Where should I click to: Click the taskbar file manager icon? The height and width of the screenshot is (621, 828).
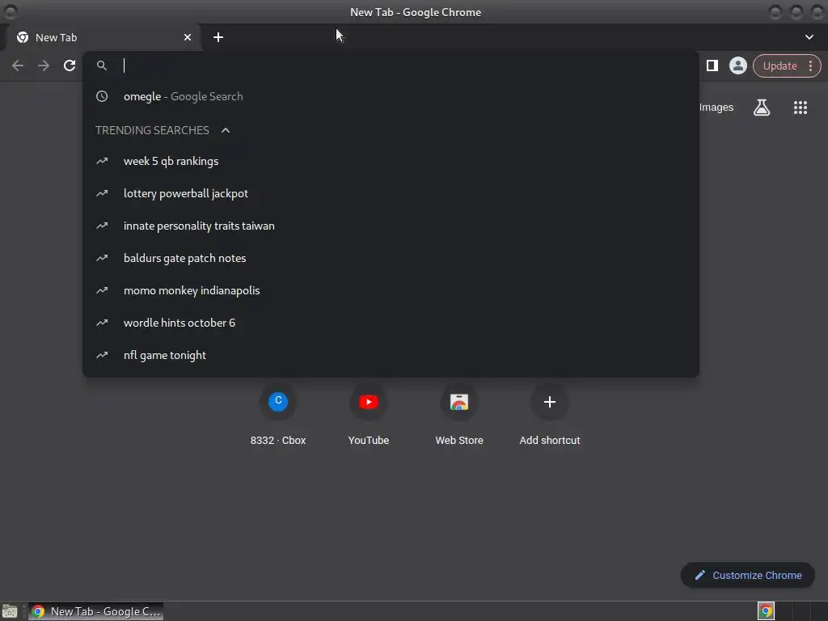tap(10, 611)
